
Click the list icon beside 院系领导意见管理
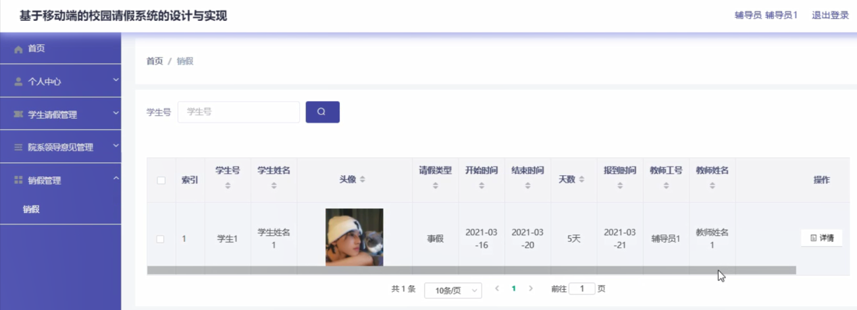[18, 147]
